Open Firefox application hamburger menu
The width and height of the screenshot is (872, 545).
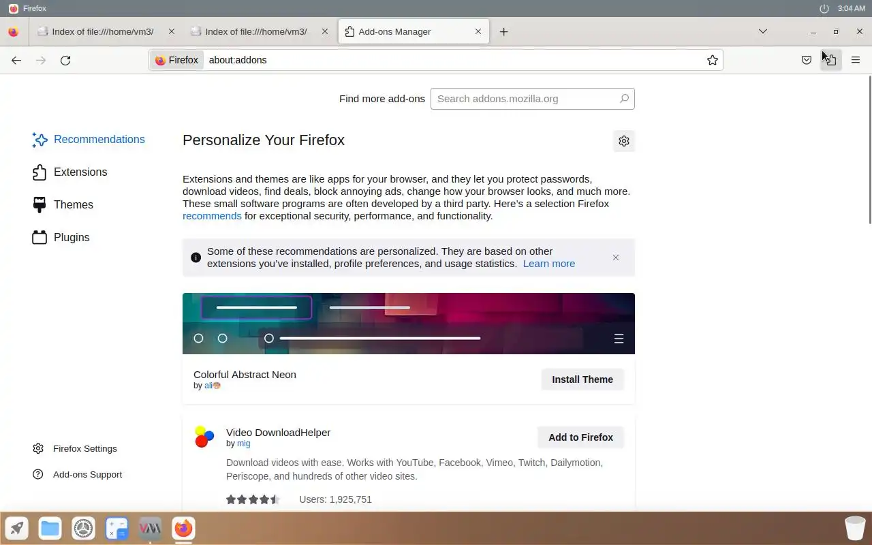coord(856,60)
